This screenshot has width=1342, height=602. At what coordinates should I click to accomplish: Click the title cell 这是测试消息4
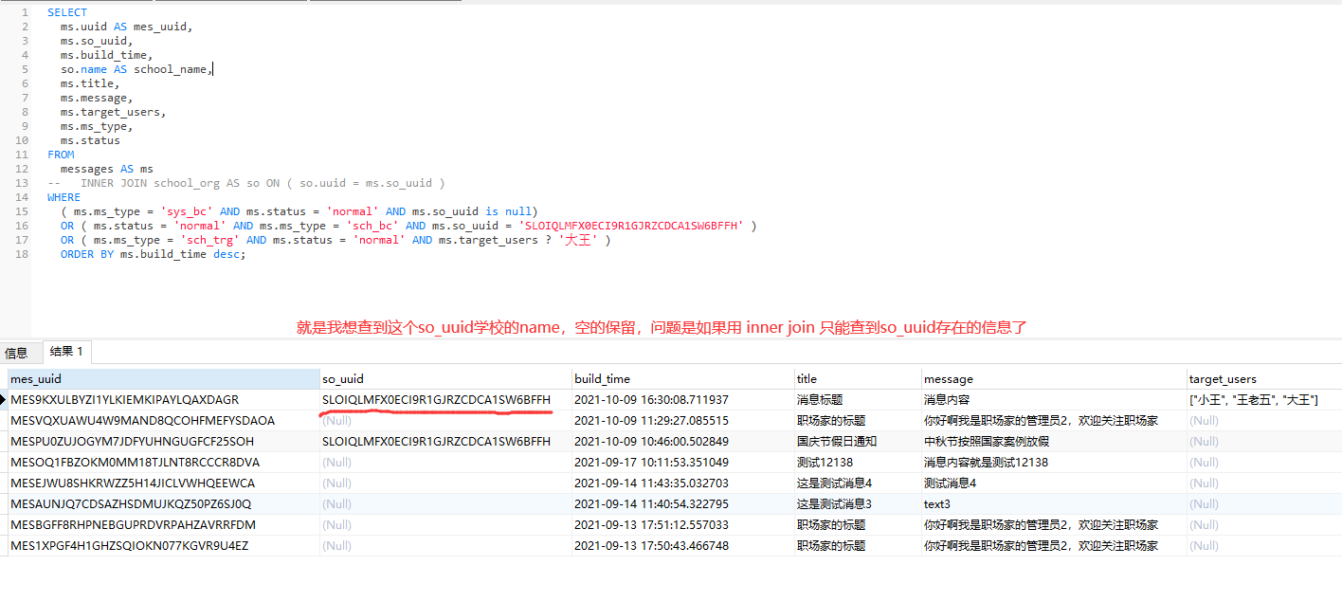pyautogui.click(x=857, y=483)
